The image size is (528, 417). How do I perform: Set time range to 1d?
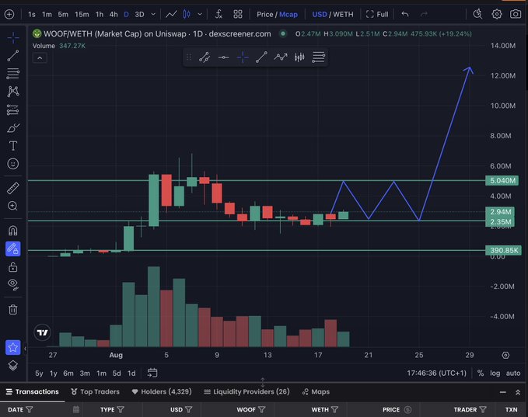click(x=131, y=374)
